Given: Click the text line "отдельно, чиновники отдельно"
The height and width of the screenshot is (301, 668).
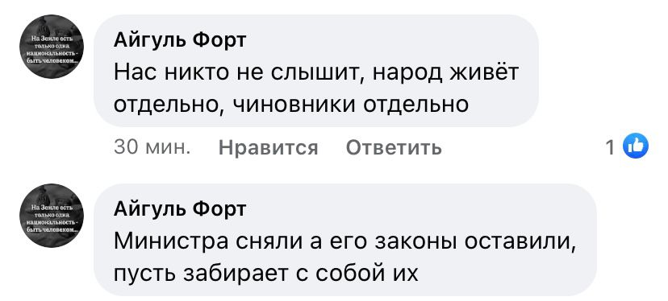Looking at the screenshot, I should [x=291, y=104].
